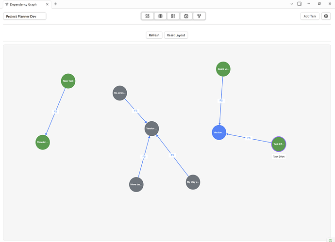This screenshot has width=335, height=242.
Task: Click the green Task Effort node
Action: click(x=279, y=144)
